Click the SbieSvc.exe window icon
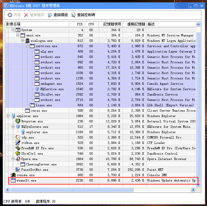The width and height of the screenshot is (207, 206). [x=37, y=94]
